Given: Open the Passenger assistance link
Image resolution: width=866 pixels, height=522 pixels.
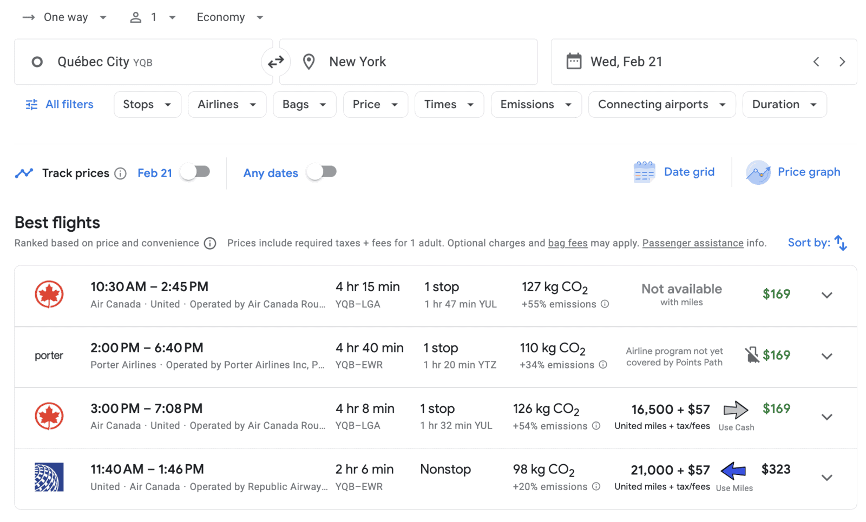Looking at the screenshot, I should coord(693,243).
